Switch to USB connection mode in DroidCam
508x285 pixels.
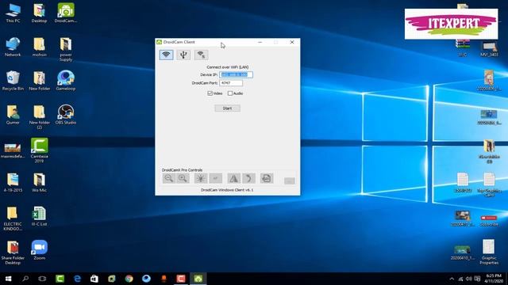[x=183, y=55]
